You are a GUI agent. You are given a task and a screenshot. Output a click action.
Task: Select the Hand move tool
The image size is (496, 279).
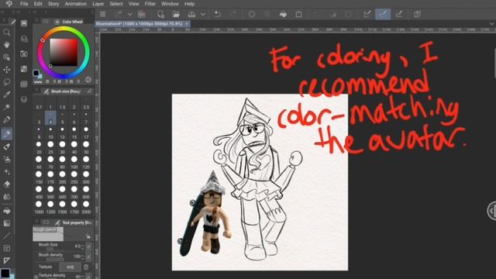[7, 45]
